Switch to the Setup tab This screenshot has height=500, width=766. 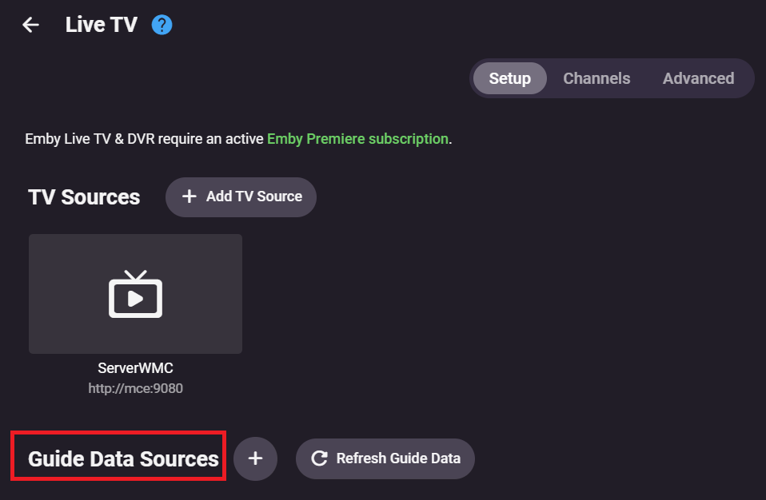[x=509, y=78]
